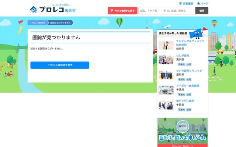
Task: Open ケンデンタルクリニック岐阜医院 link
Action: pyautogui.click(x=190, y=43)
